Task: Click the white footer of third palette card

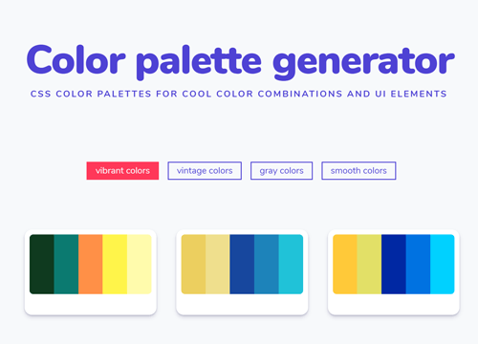Action: pos(394,304)
